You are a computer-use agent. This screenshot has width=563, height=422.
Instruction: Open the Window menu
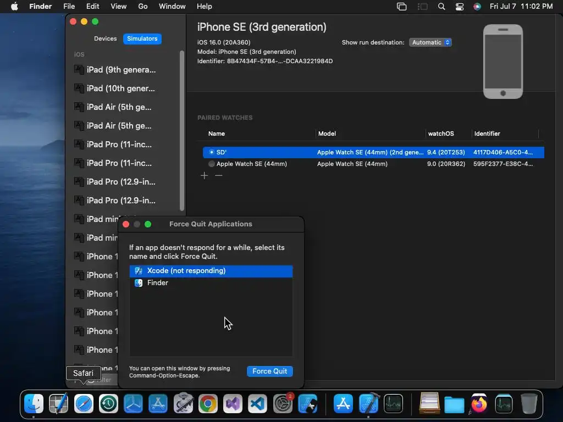pos(172,7)
